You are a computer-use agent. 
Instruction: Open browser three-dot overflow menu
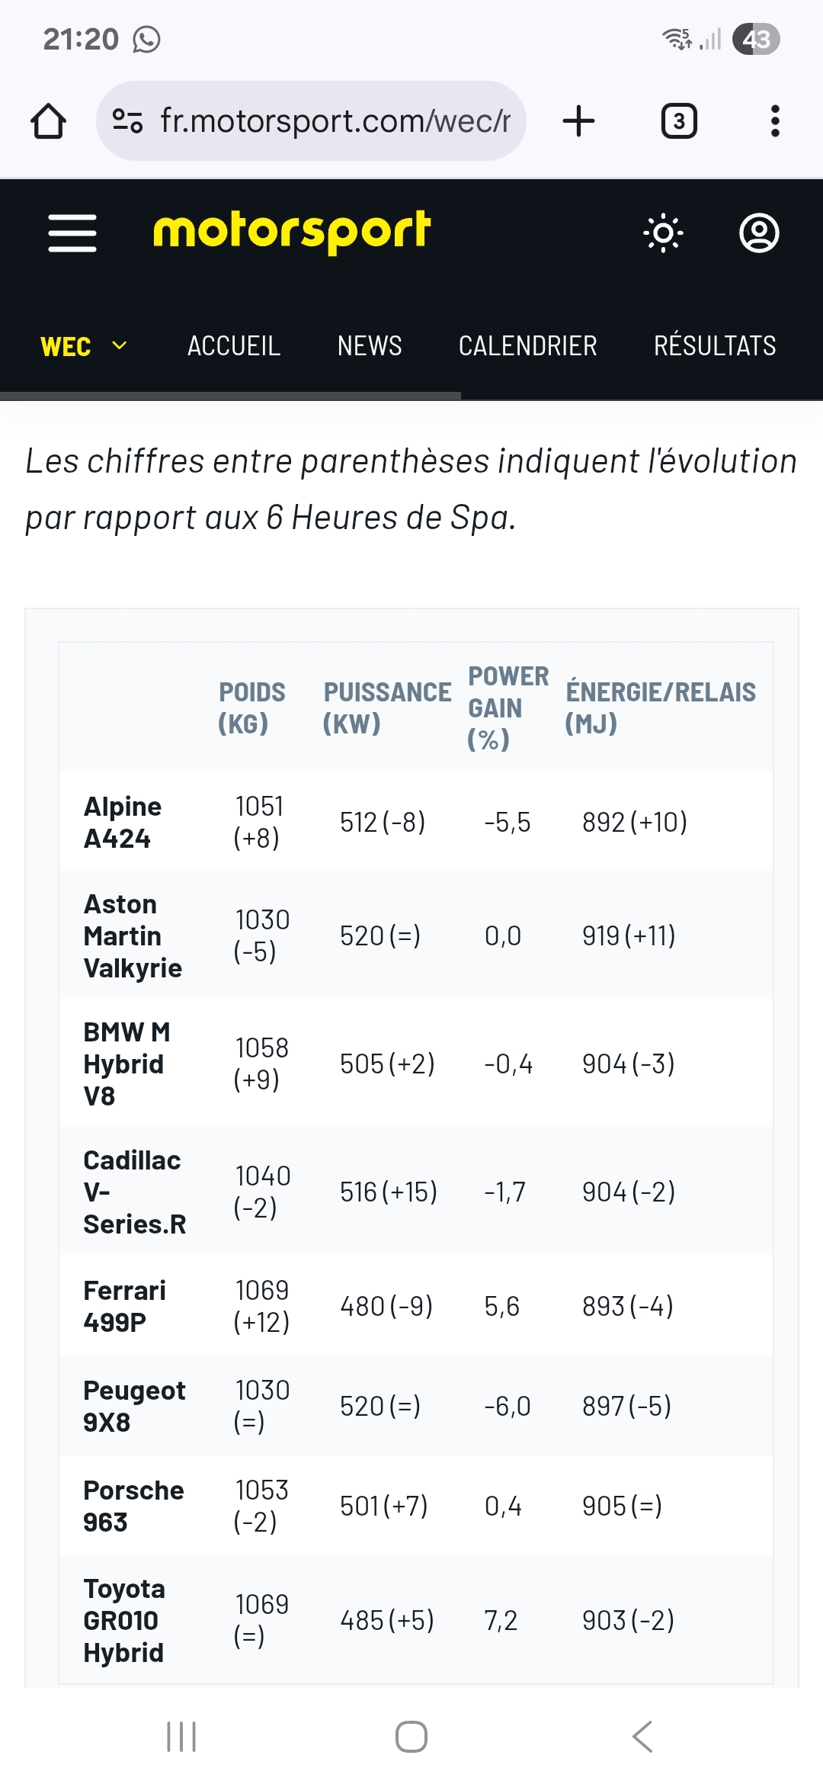point(775,121)
